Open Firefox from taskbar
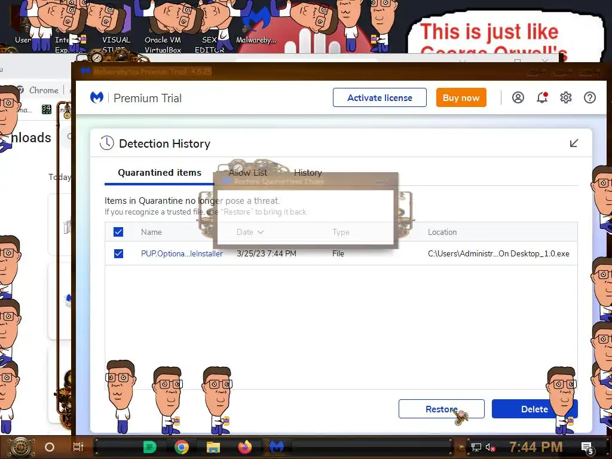Screen dimensions: 612x459 [244, 447]
